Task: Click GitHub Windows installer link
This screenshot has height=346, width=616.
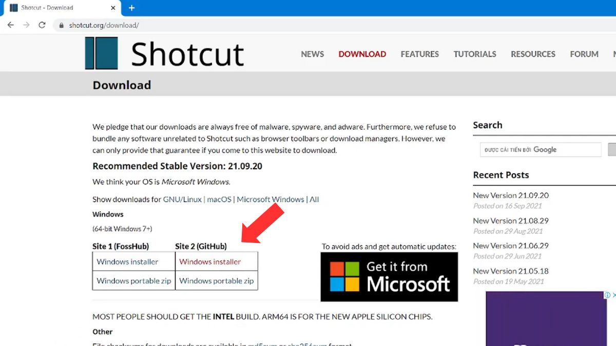Action: (x=210, y=262)
